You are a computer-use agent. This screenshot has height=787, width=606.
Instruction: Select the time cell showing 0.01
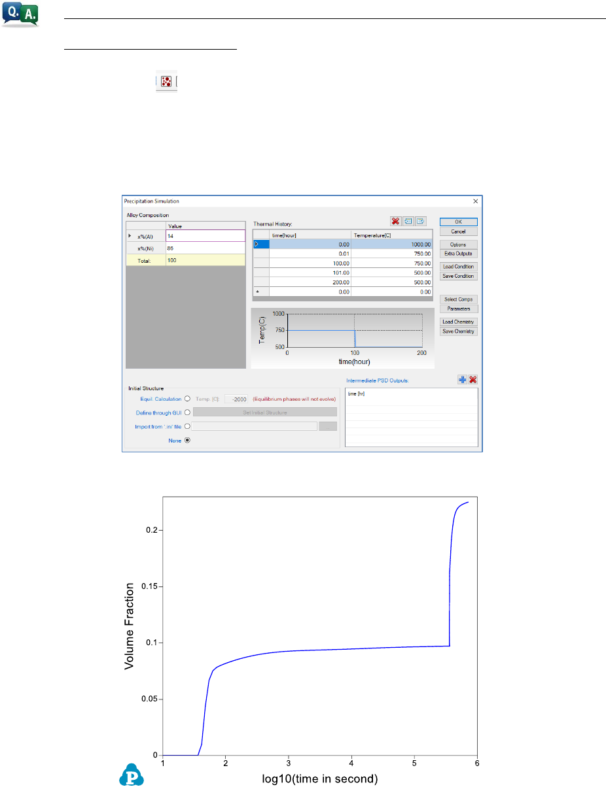310,253
